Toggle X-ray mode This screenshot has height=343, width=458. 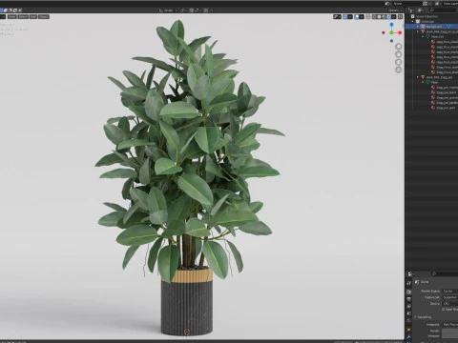[368, 16]
